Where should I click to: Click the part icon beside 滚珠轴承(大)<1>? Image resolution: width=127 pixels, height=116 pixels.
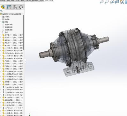4,71
